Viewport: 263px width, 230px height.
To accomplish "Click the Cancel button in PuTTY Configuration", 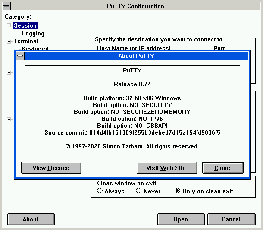I will pyautogui.click(x=232, y=219).
